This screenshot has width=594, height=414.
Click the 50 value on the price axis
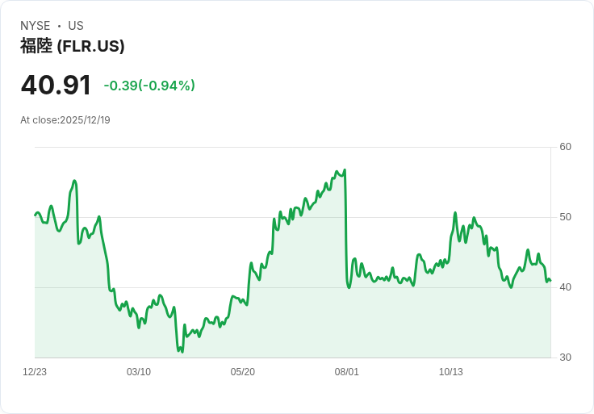point(565,217)
